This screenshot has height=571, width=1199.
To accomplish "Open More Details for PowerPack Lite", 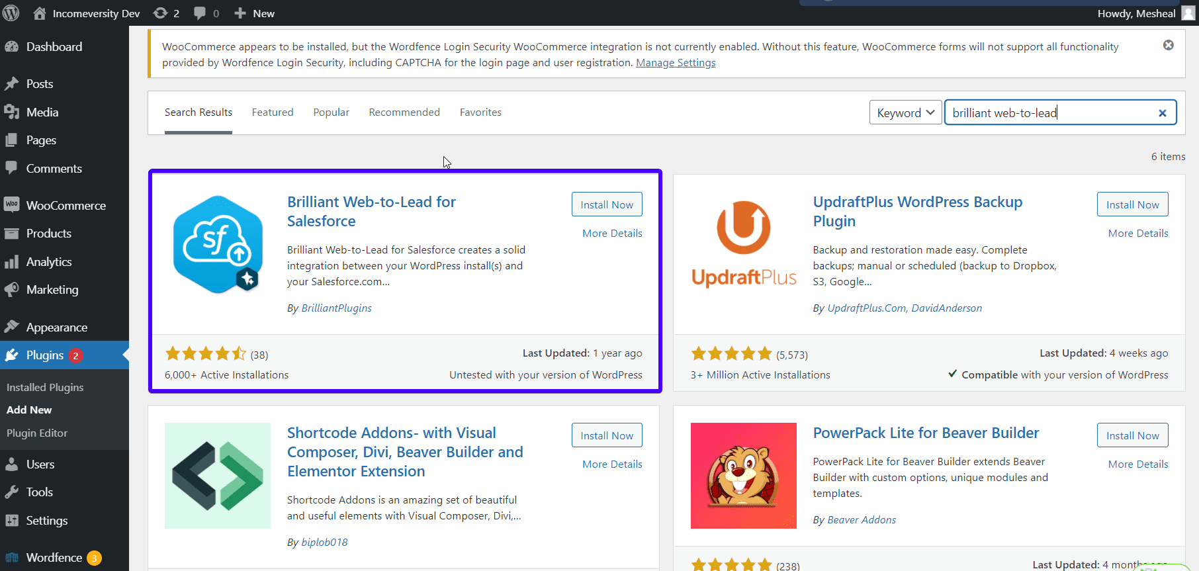I will 1138,464.
